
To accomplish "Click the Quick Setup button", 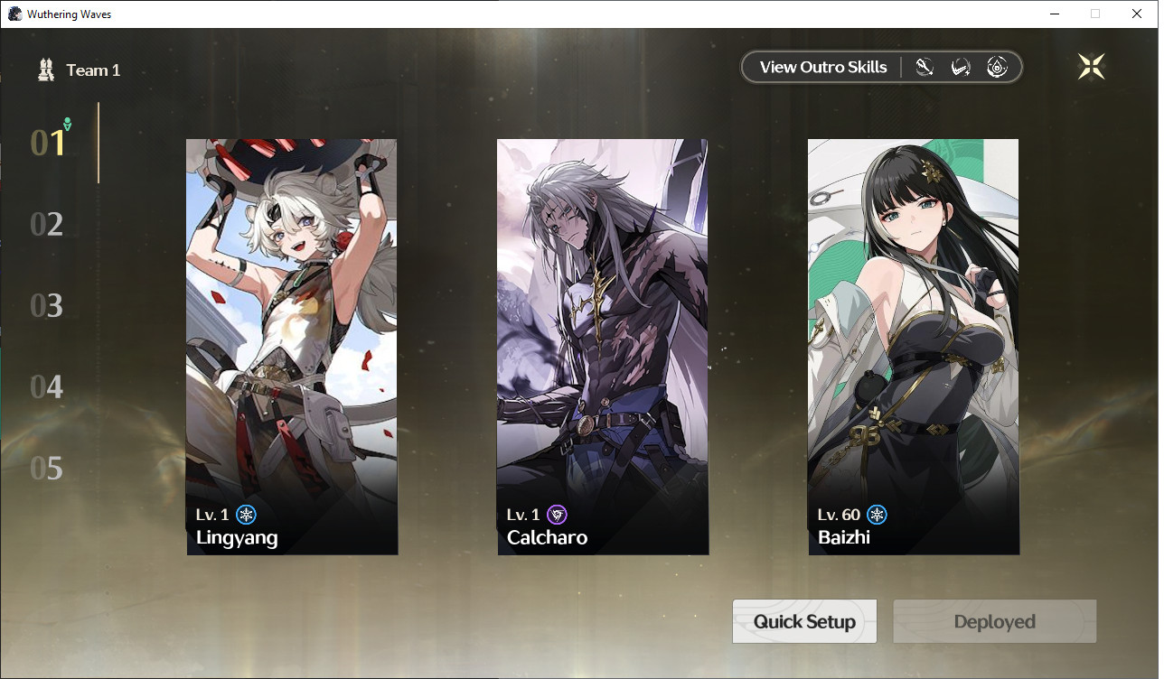I will [x=804, y=621].
